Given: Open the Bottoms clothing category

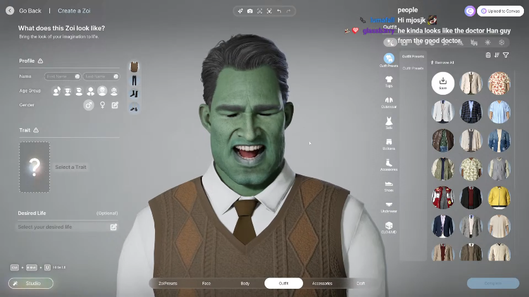Looking at the screenshot, I should (x=389, y=143).
